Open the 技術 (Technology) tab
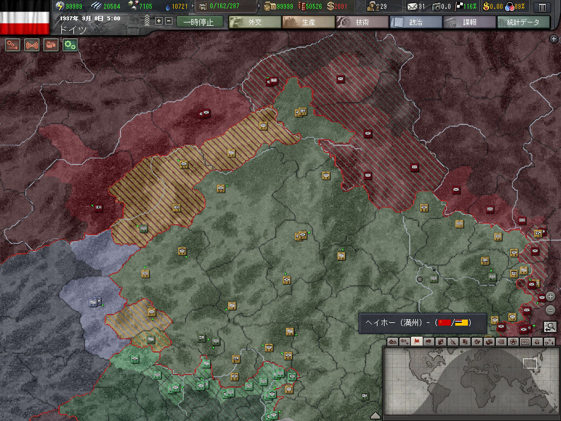The width and height of the screenshot is (561, 421). (362, 22)
